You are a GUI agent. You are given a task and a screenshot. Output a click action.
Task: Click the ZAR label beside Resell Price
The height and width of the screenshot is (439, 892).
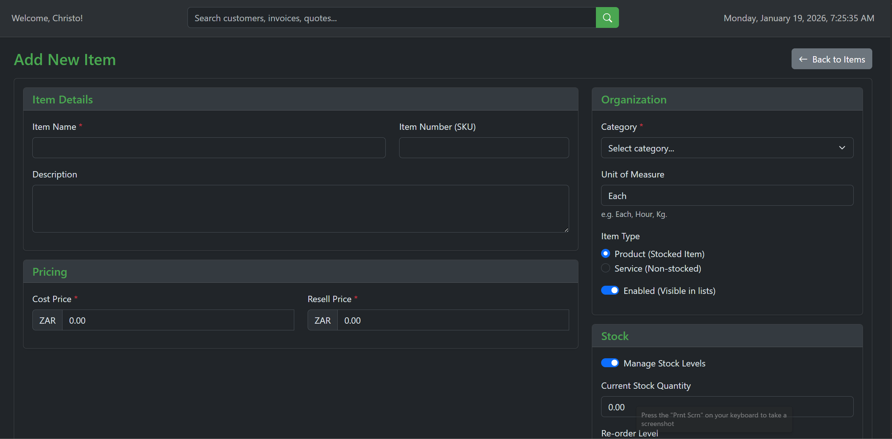tap(323, 320)
